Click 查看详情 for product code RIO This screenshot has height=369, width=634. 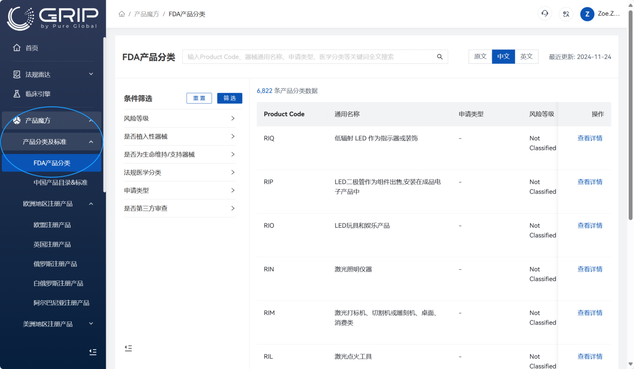click(x=590, y=225)
